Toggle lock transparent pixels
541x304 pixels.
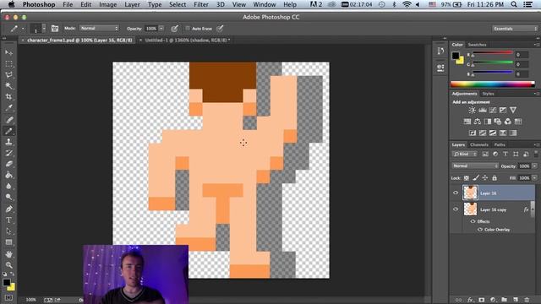click(466, 178)
